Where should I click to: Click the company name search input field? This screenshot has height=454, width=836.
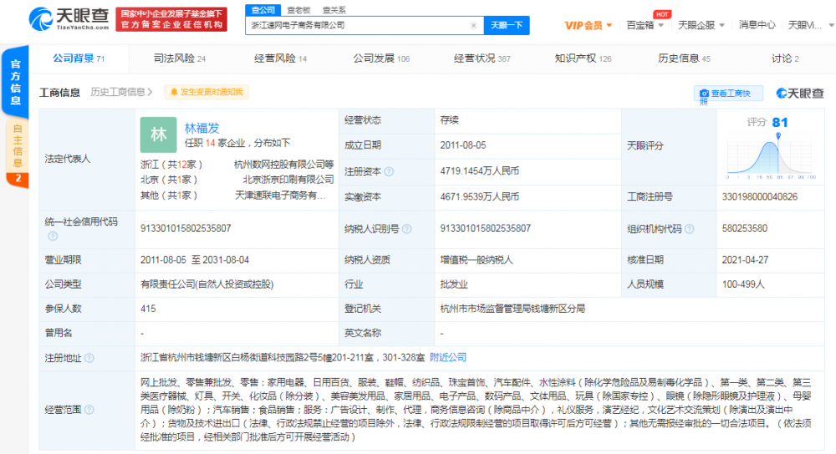[358, 26]
